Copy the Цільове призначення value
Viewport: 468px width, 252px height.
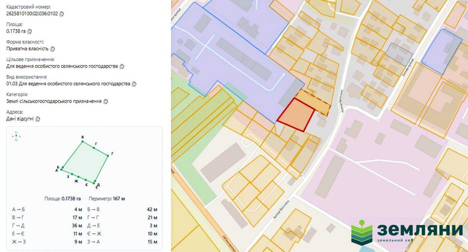coord(122,66)
